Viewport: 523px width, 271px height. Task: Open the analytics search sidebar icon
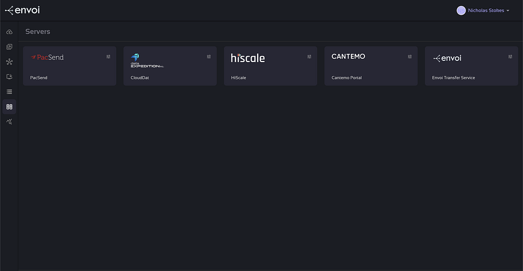click(x=9, y=121)
